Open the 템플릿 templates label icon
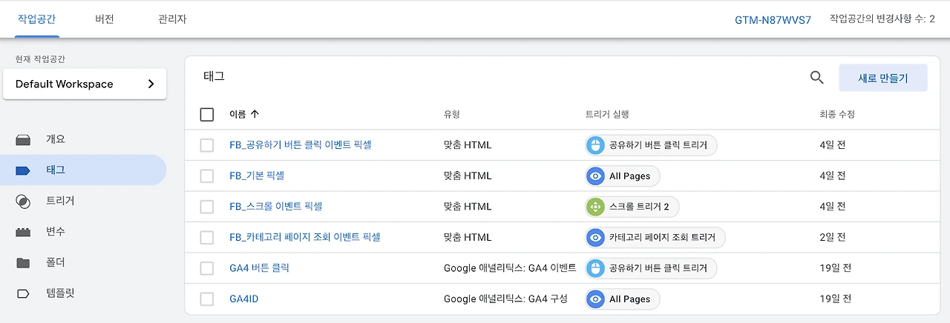 tap(23, 293)
